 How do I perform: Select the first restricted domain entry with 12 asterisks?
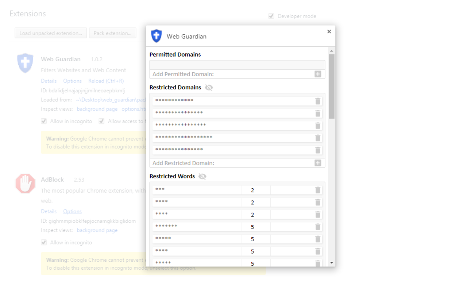(233, 101)
